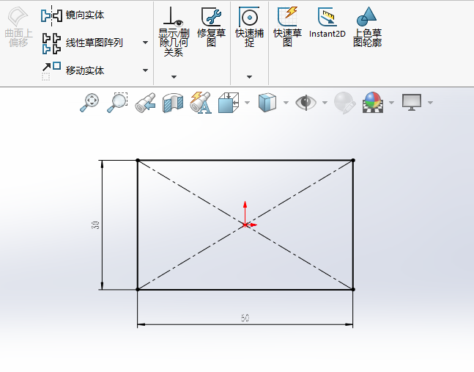Image resolution: width=474 pixels, height=372 pixels.
Task: Expand the Hide/Show Items dropdown arrow
Action: [x=325, y=103]
